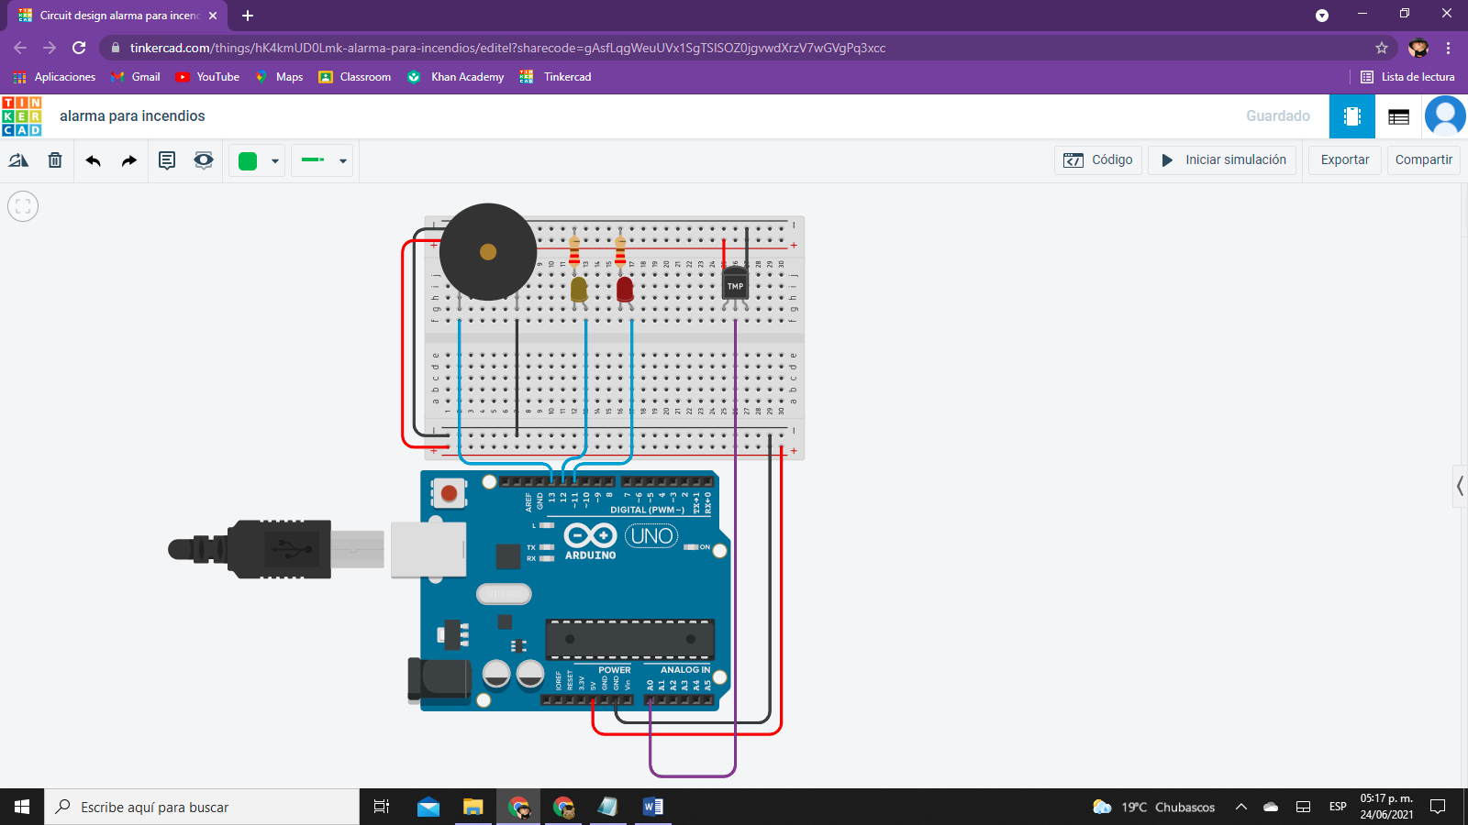The height and width of the screenshot is (825, 1468).
Task: Switch to component list view
Action: click(1398, 116)
